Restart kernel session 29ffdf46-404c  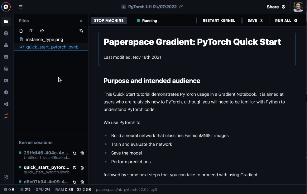(74, 153)
